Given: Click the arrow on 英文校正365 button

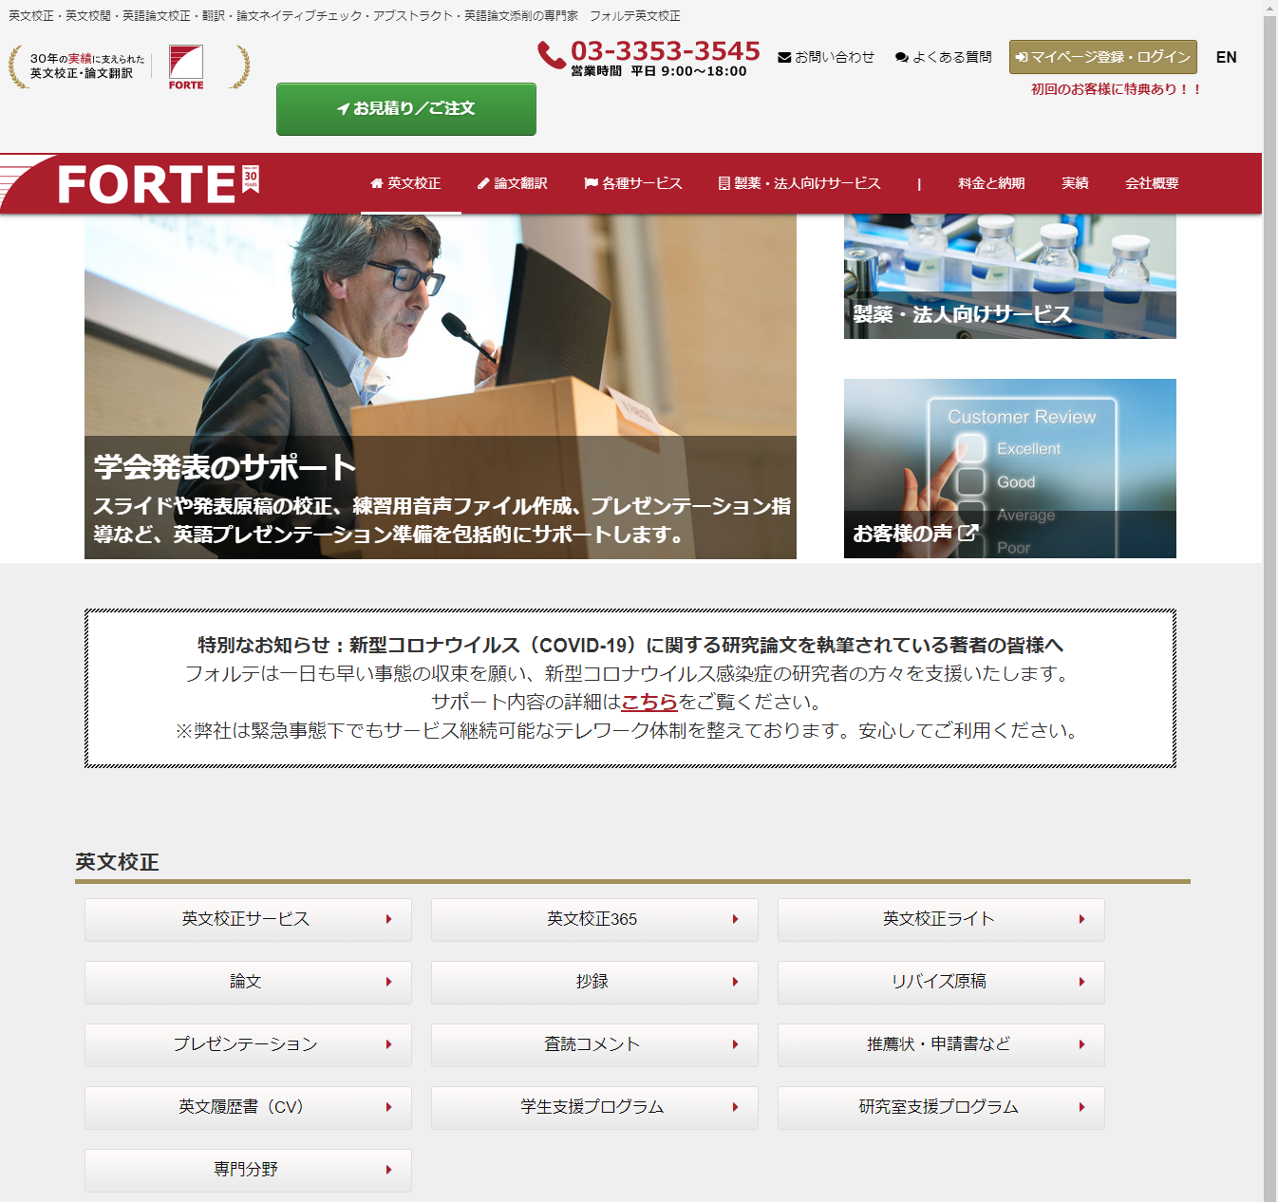Looking at the screenshot, I should [x=736, y=919].
